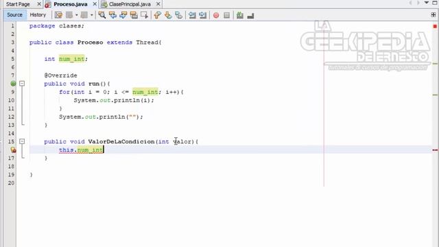Click the error lightbulb hint on line 16
This screenshot has height=247, width=439.
(x=13, y=150)
